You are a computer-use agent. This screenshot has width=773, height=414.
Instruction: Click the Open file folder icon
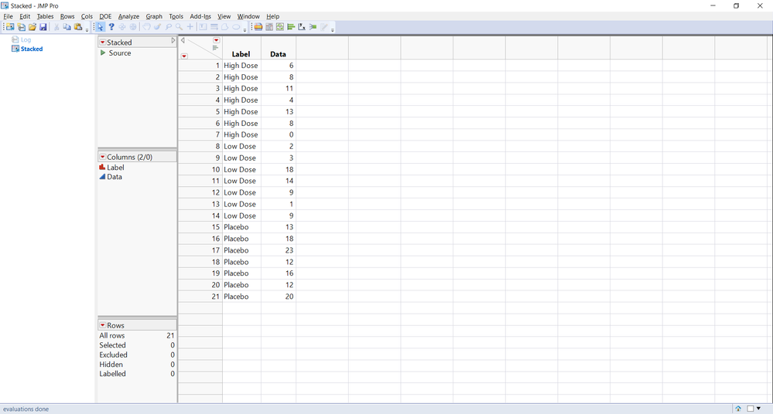coord(32,27)
